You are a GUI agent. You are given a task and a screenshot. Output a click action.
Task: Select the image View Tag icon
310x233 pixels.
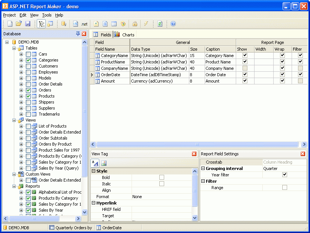tap(104, 163)
